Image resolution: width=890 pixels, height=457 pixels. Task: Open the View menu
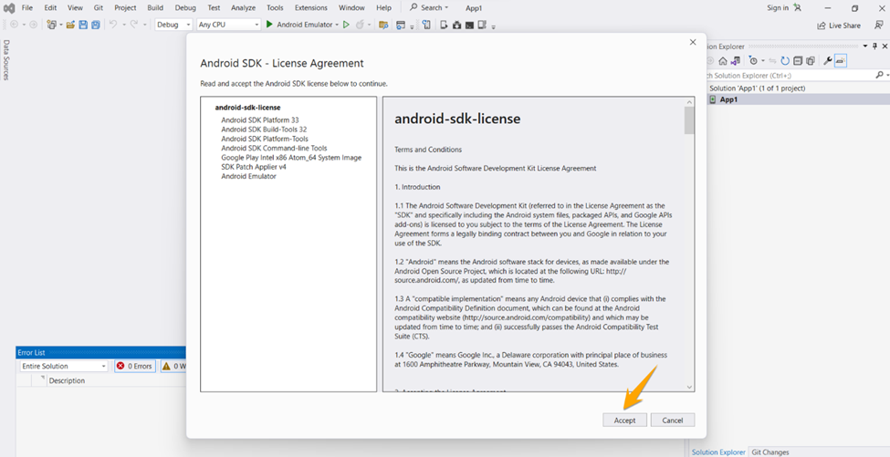(x=75, y=8)
